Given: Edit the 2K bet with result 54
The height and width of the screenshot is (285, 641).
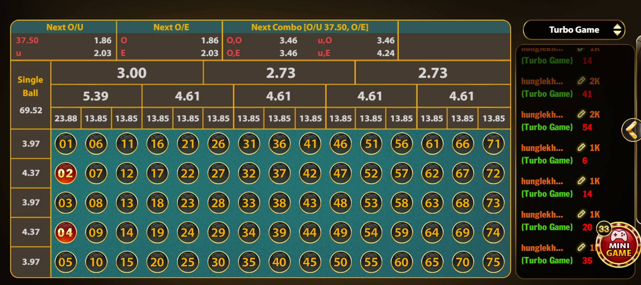Looking at the screenshot, I should pos(581,114).
